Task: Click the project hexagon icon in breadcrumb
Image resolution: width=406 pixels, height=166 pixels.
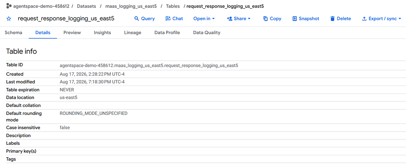Action: coord(9,6)
